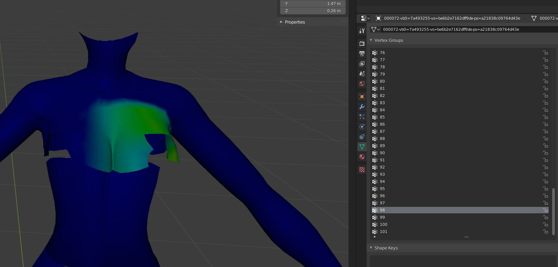Select vertex group 90
Screen dimensions: 558x267
click(460, 153)
